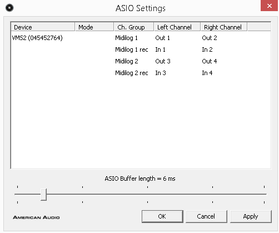This screenshot has height=233, width=279.
Task: Confirm settings with the OK button
Action: tap(162, 216)
